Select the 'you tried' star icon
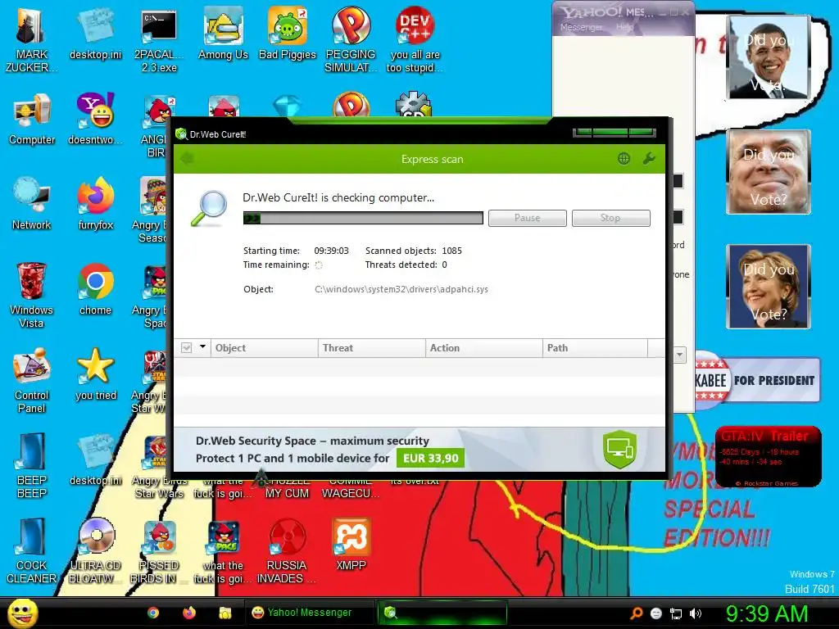The width and height of the screenshot is (839, 629). coord(96,374)
